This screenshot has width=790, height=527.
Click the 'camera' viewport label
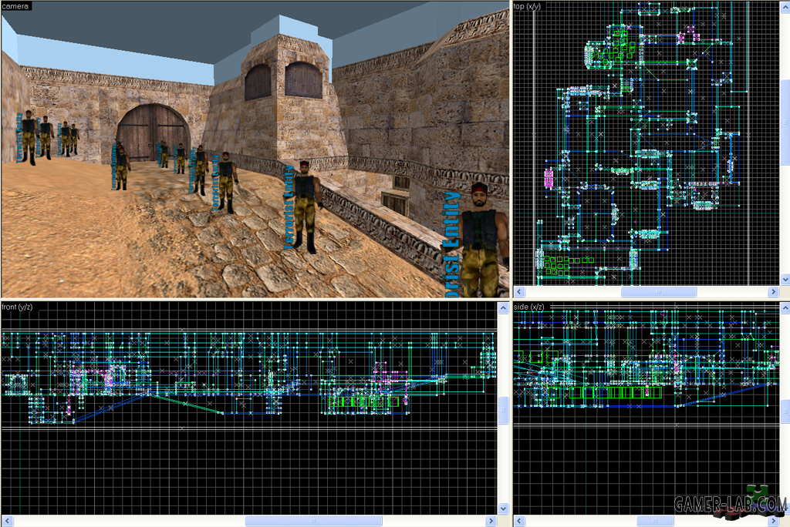15,6
